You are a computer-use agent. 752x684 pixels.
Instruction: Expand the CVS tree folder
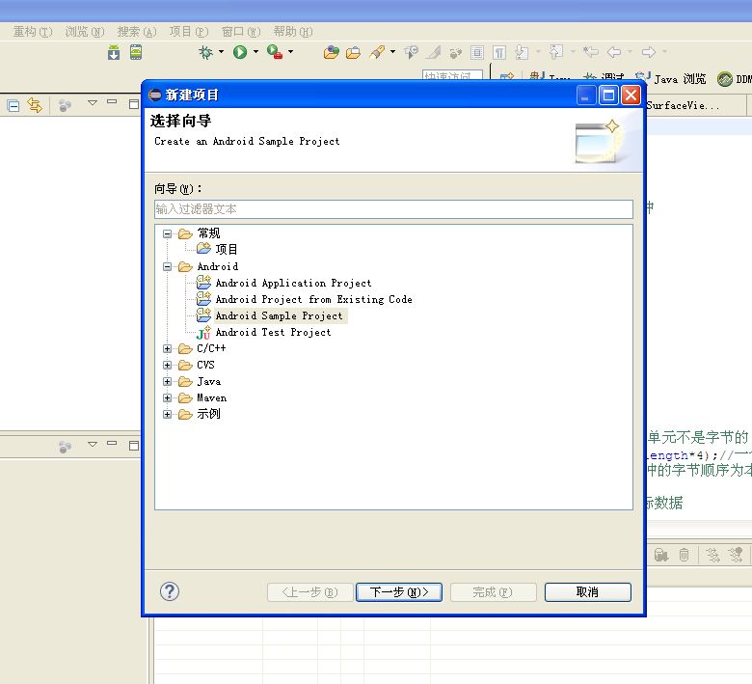[167, 366]
